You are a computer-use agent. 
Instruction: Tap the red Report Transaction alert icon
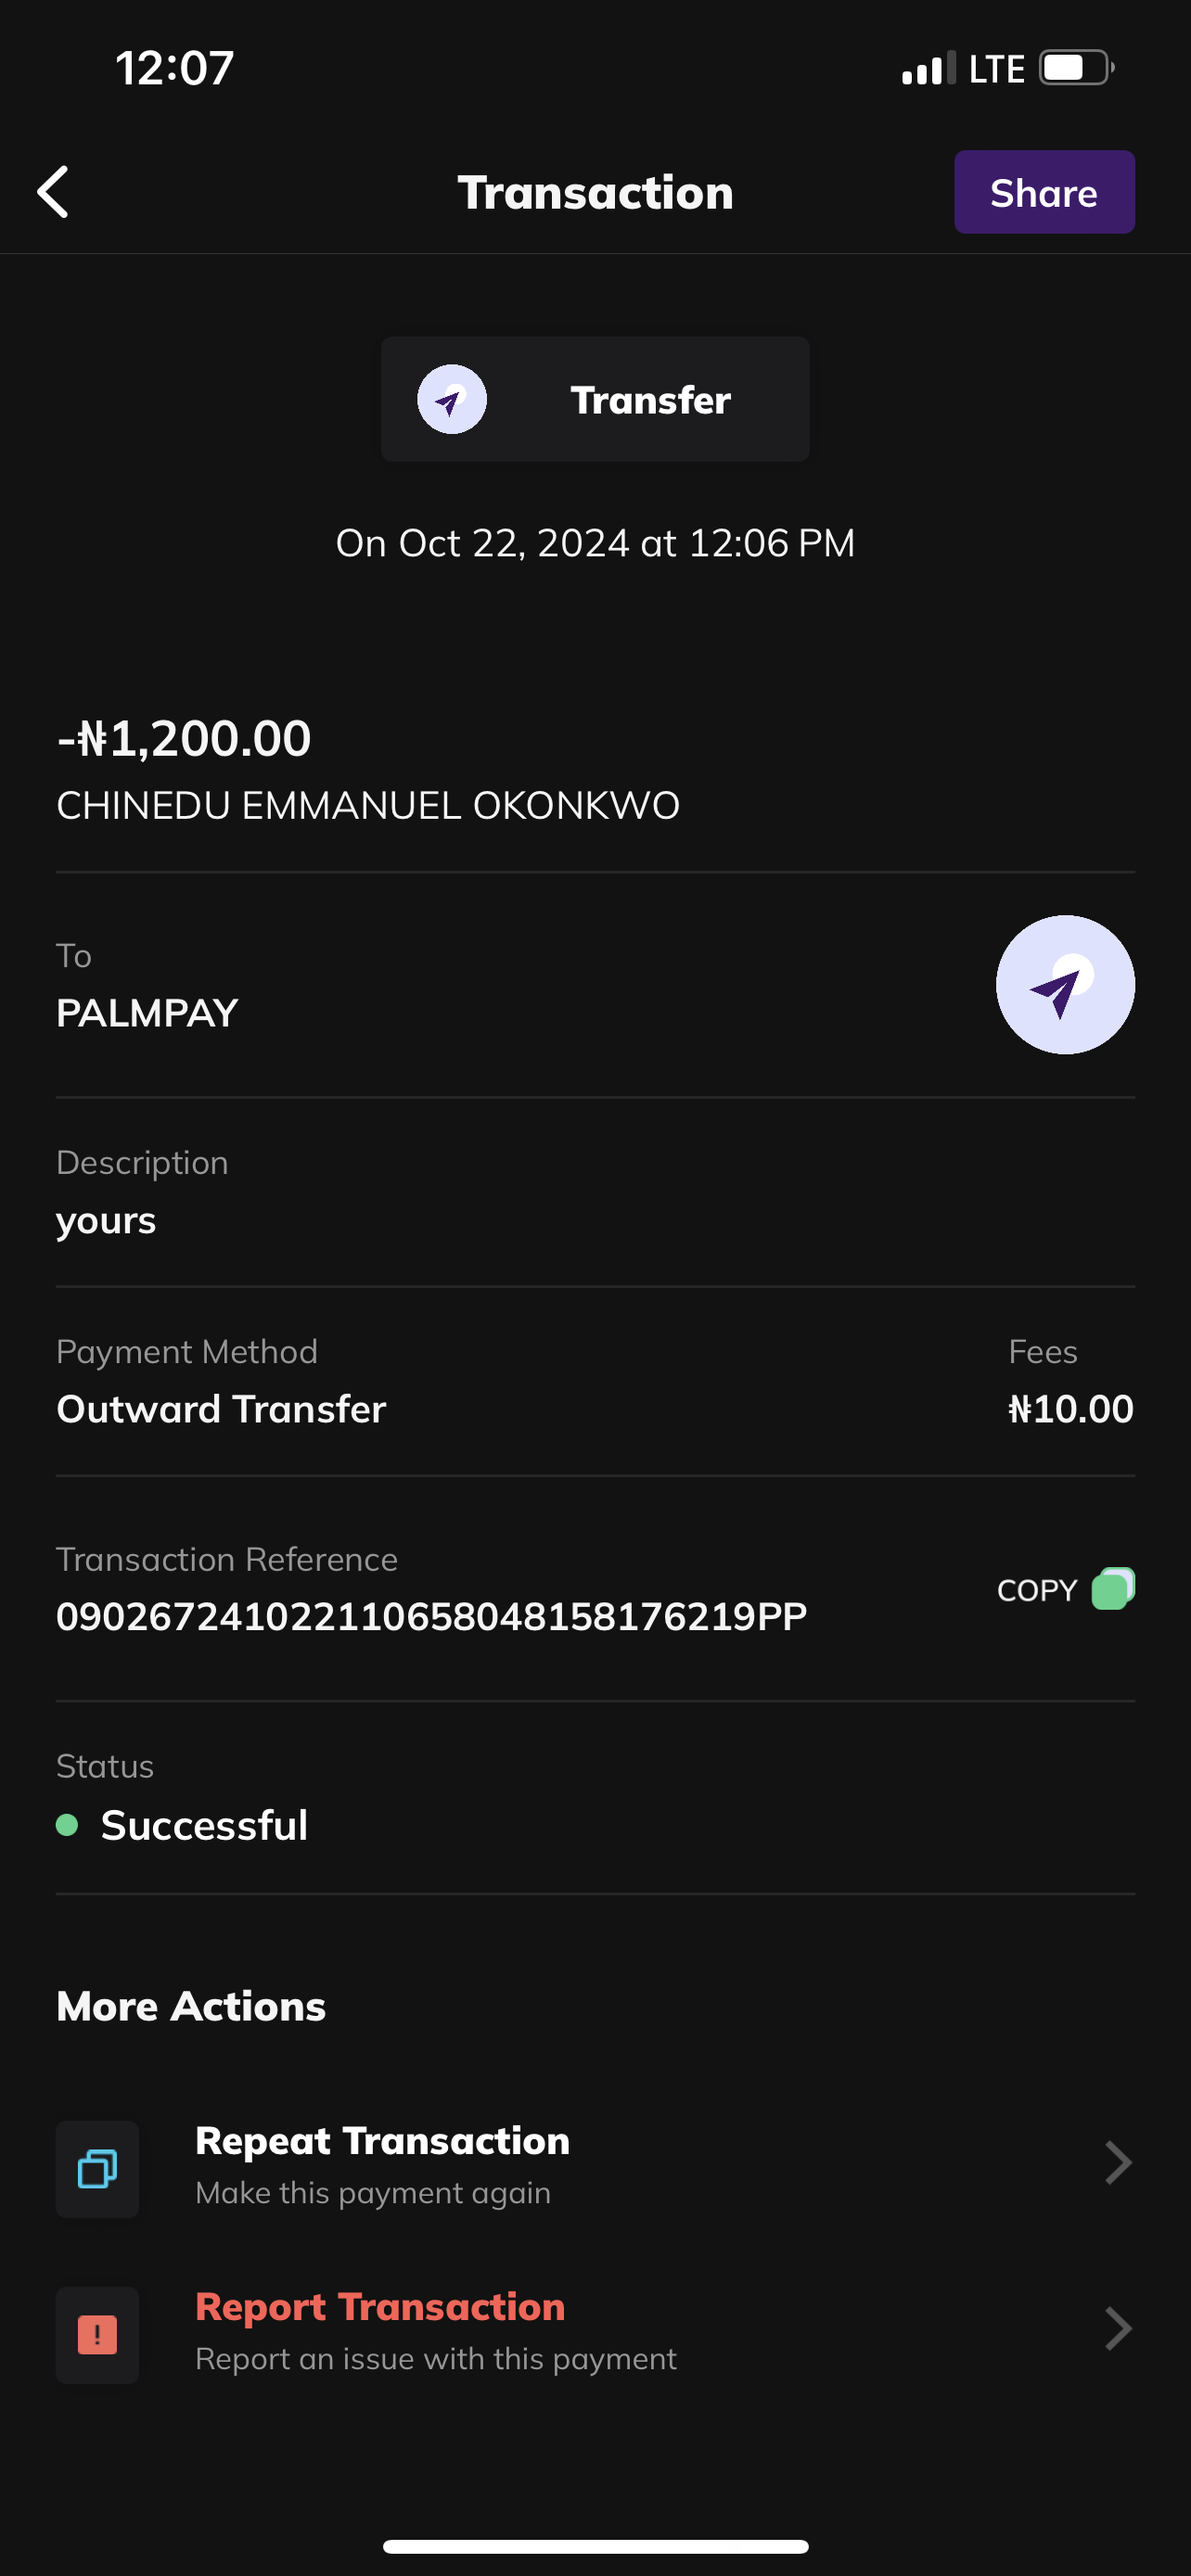pos(97,2334)
